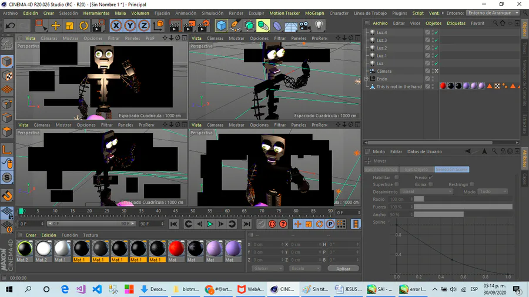
Task: Select the Move tool in top toolbar
Action: pyautogui.click(x=55, y=25)
